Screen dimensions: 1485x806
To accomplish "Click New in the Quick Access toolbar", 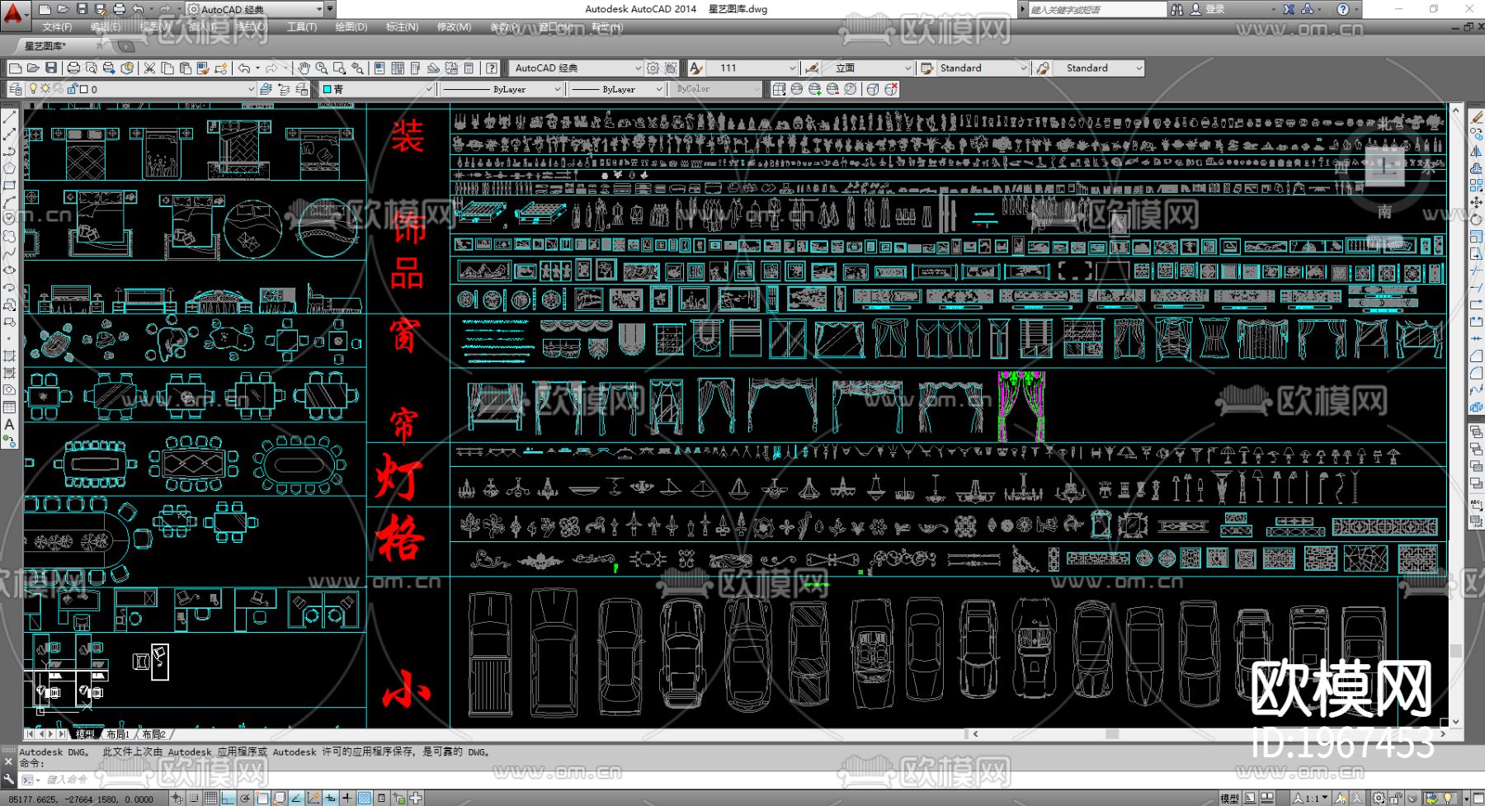I will click(45, 9).
